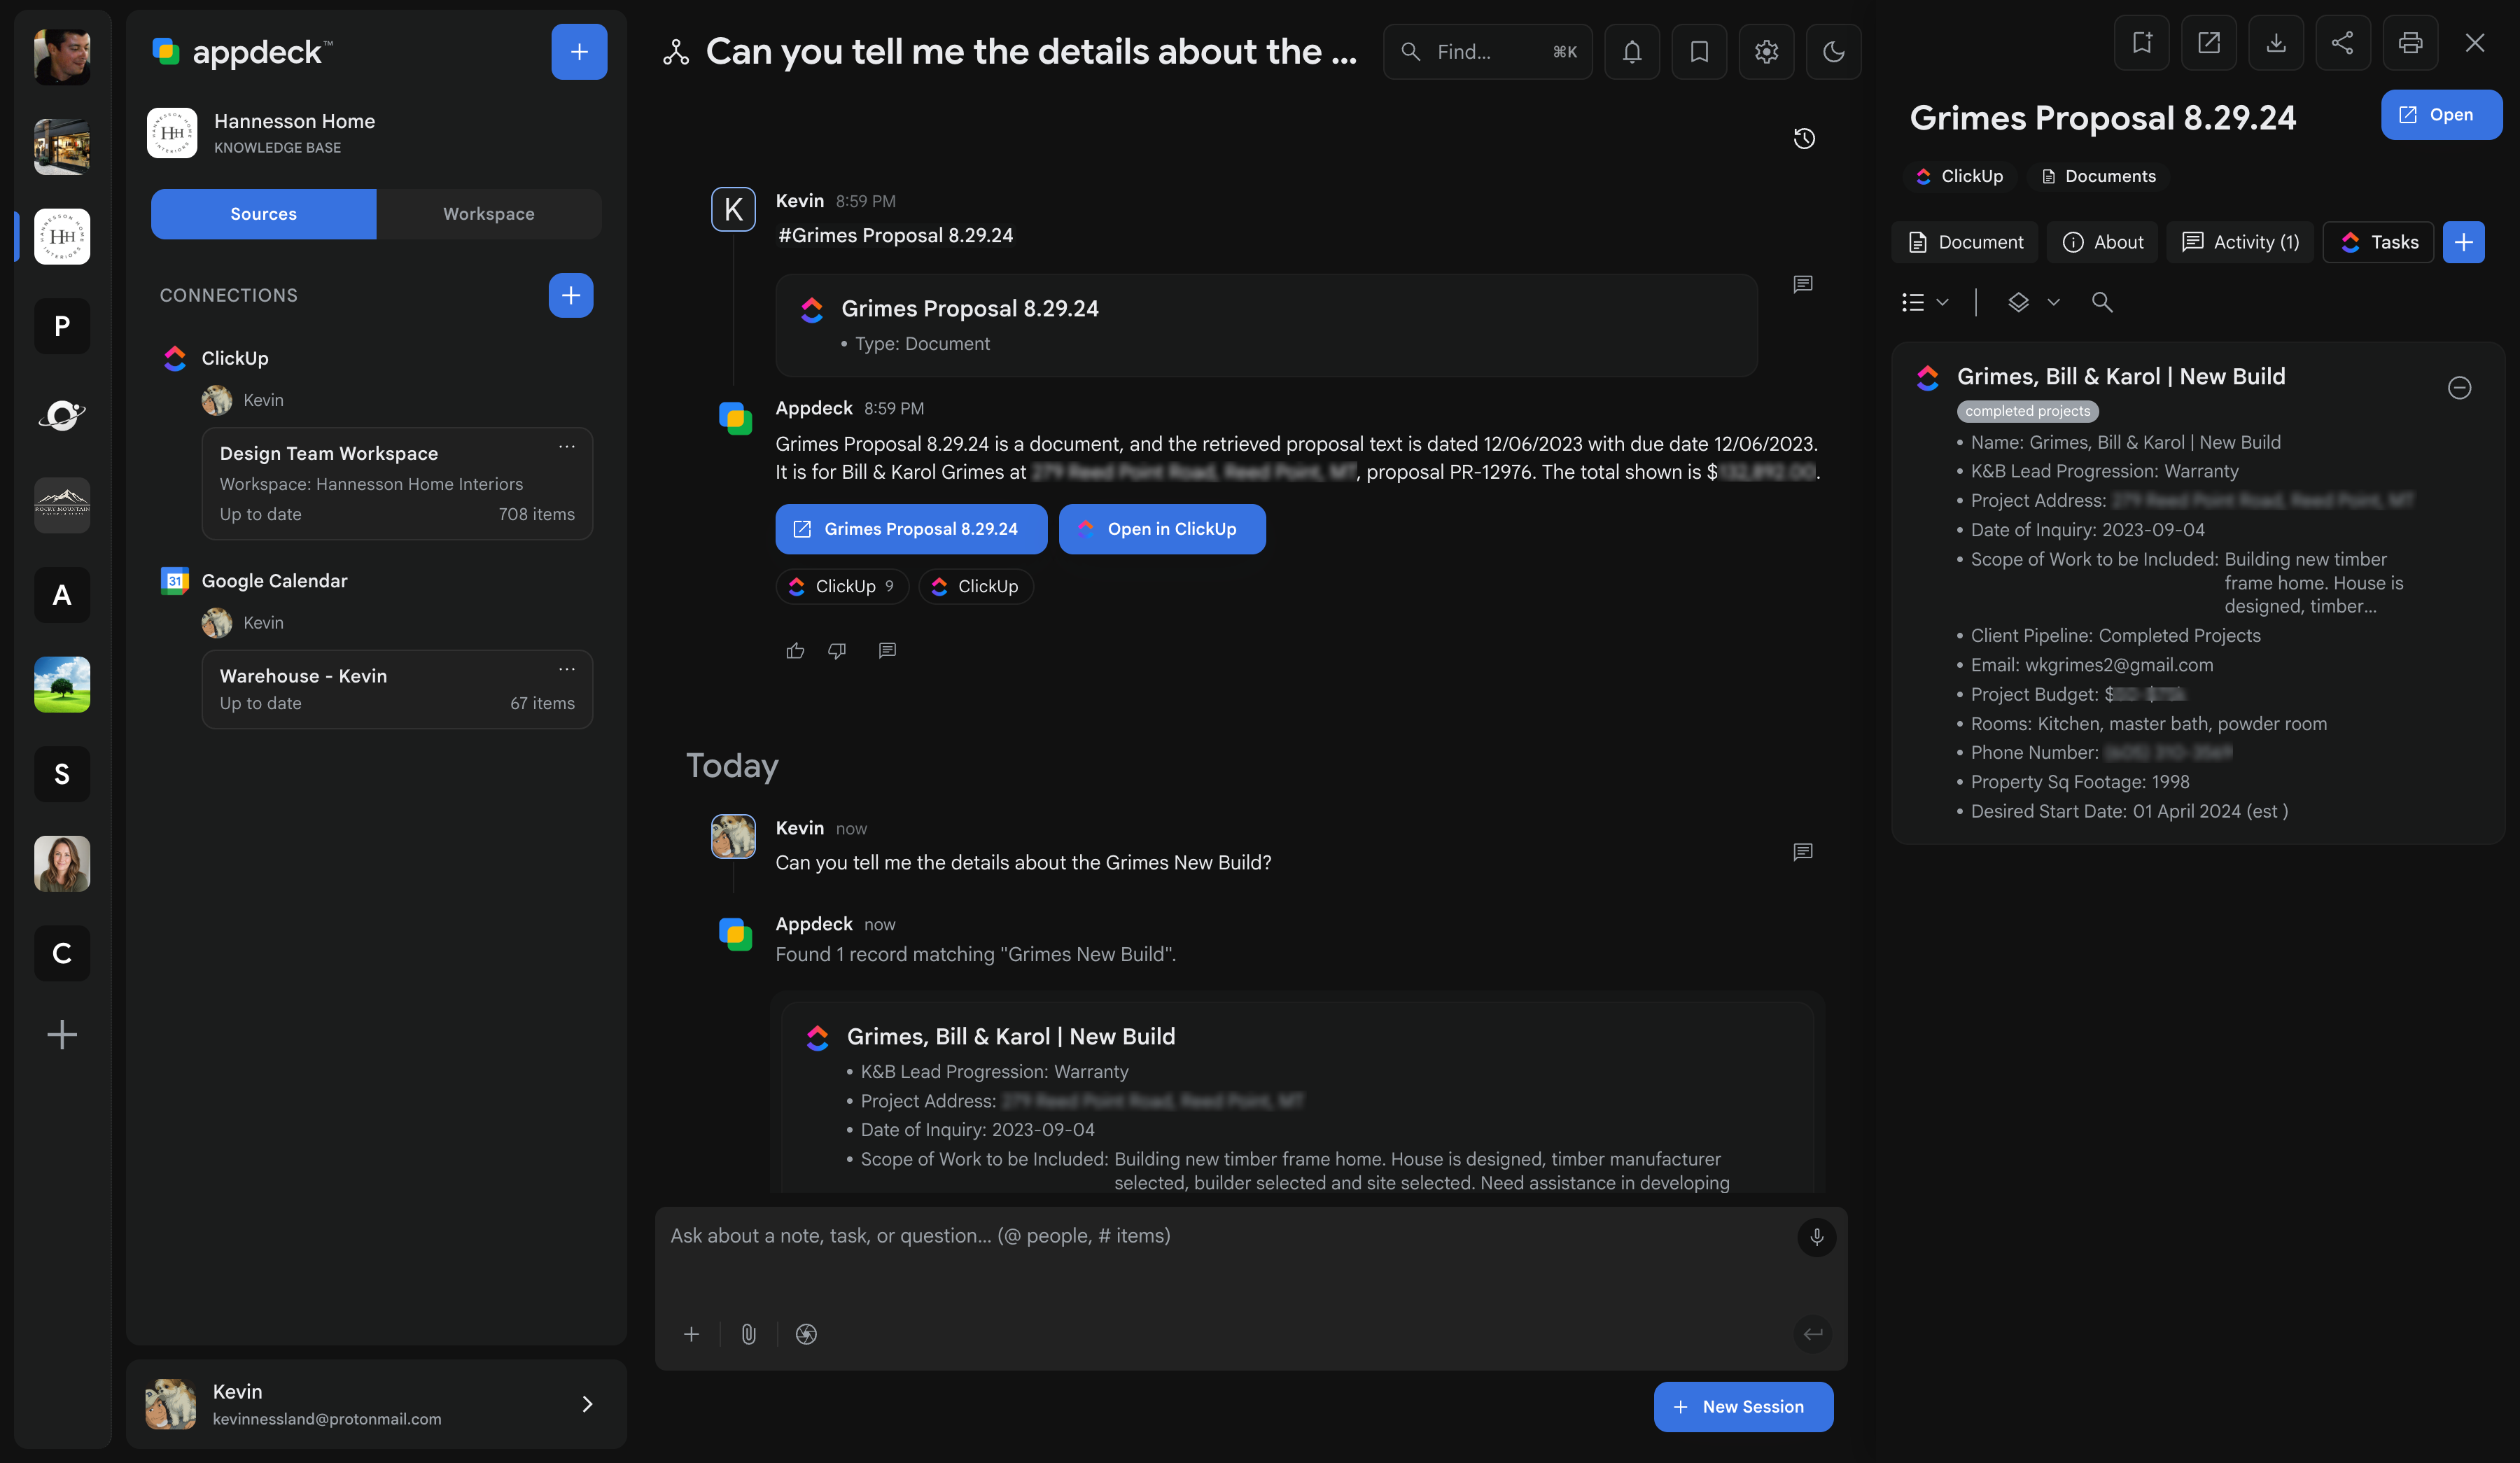The height and width of the screenshot is (1463, 2520).
Task: Click the thumbs down icon on Appdeck reply
Action: [x=837, y=651]
